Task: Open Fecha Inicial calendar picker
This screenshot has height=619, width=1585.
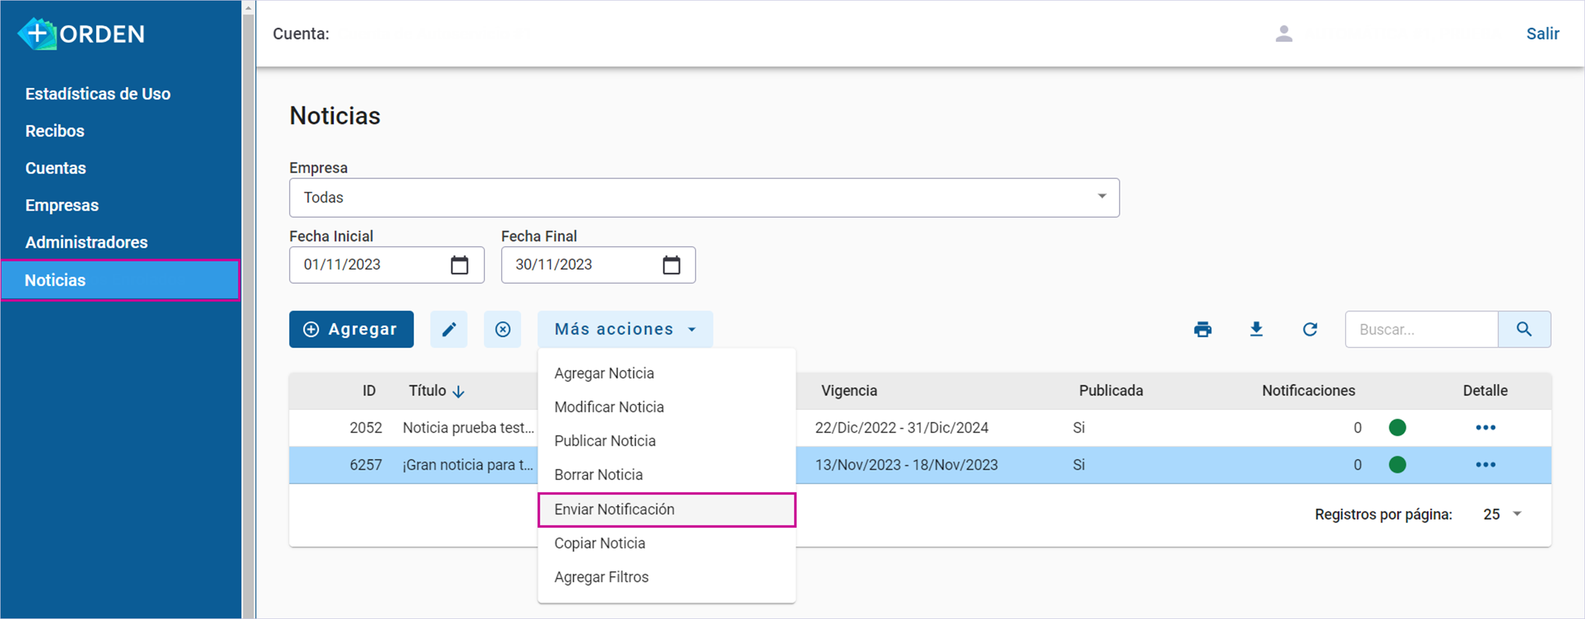Action: pyautogui.click(x=459, y=265)
